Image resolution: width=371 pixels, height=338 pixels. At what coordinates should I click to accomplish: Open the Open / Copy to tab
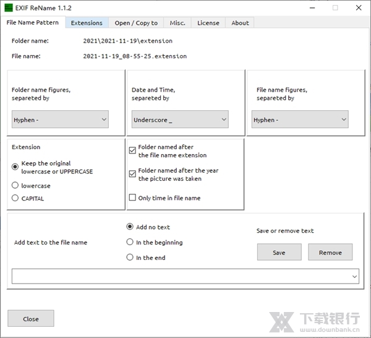136,23
